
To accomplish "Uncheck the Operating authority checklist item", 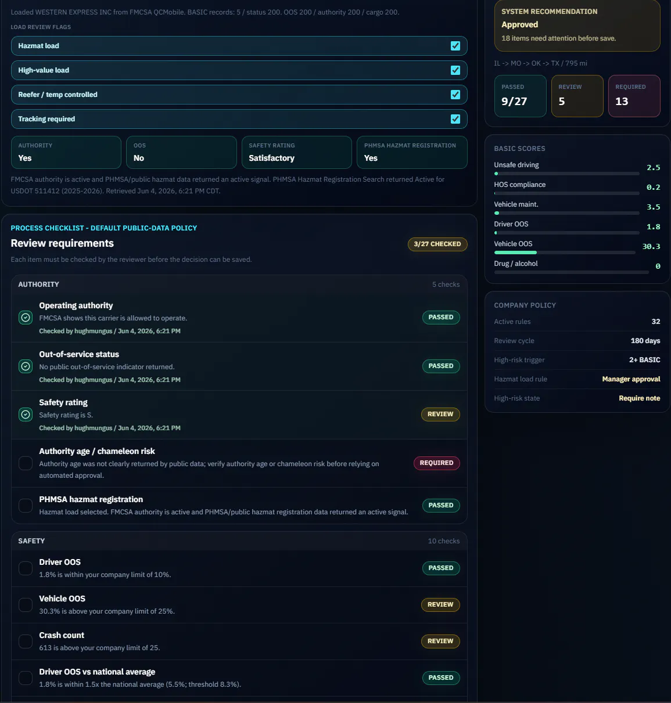I will [26, 318].
